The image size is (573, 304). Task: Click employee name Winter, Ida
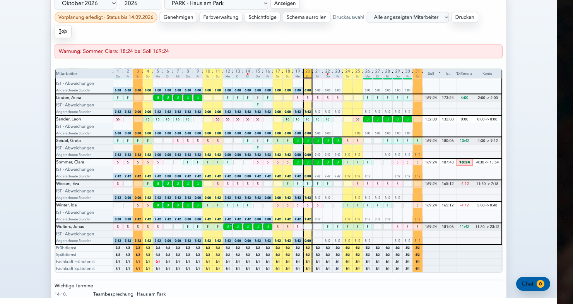point(67,205)
